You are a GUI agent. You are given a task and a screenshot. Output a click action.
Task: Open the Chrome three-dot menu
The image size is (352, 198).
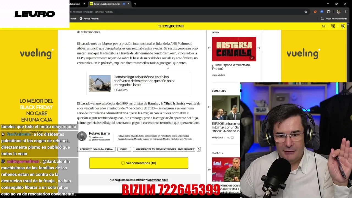(x=345, y=12)
